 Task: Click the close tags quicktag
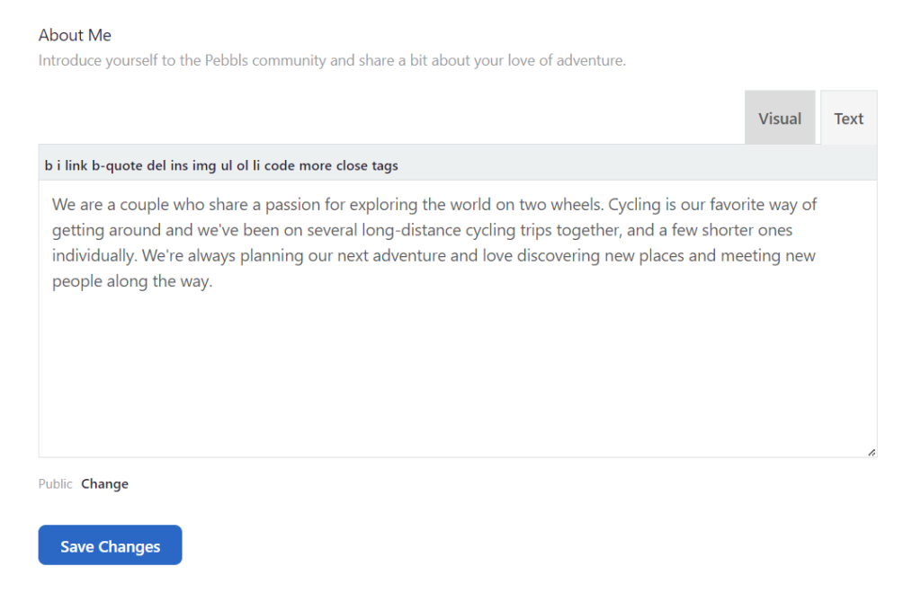coord(367,165)
